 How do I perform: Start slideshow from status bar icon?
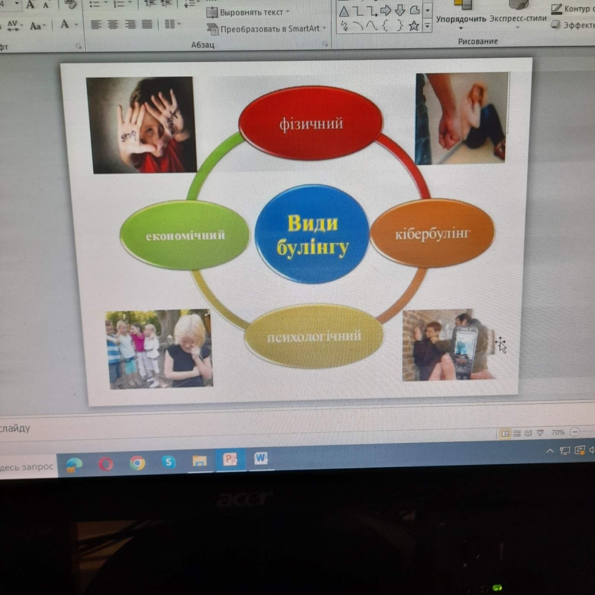[x=540, y=433]
